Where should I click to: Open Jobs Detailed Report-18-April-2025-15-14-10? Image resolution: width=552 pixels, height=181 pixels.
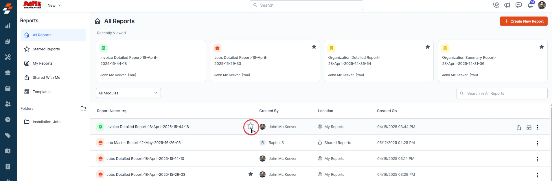(x=145, y=159)
